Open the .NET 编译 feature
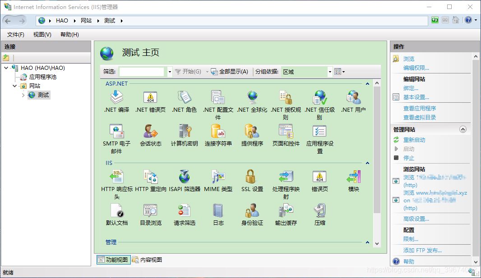The width and height of the screenshot is (481, 278). tap(116, 101)
